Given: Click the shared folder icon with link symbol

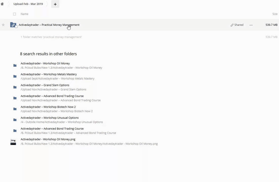Looking at the screenshot, I should pos(13,25).
